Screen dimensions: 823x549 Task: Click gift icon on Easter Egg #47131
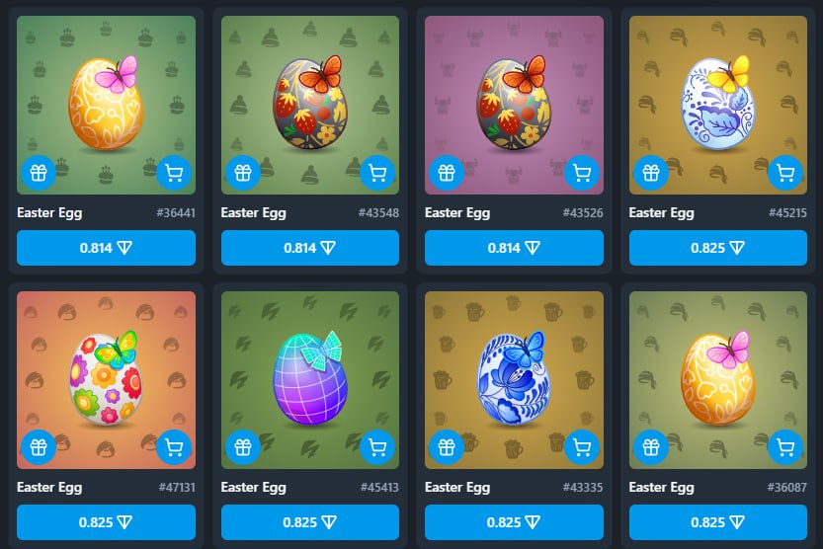[x=39, y=447]
